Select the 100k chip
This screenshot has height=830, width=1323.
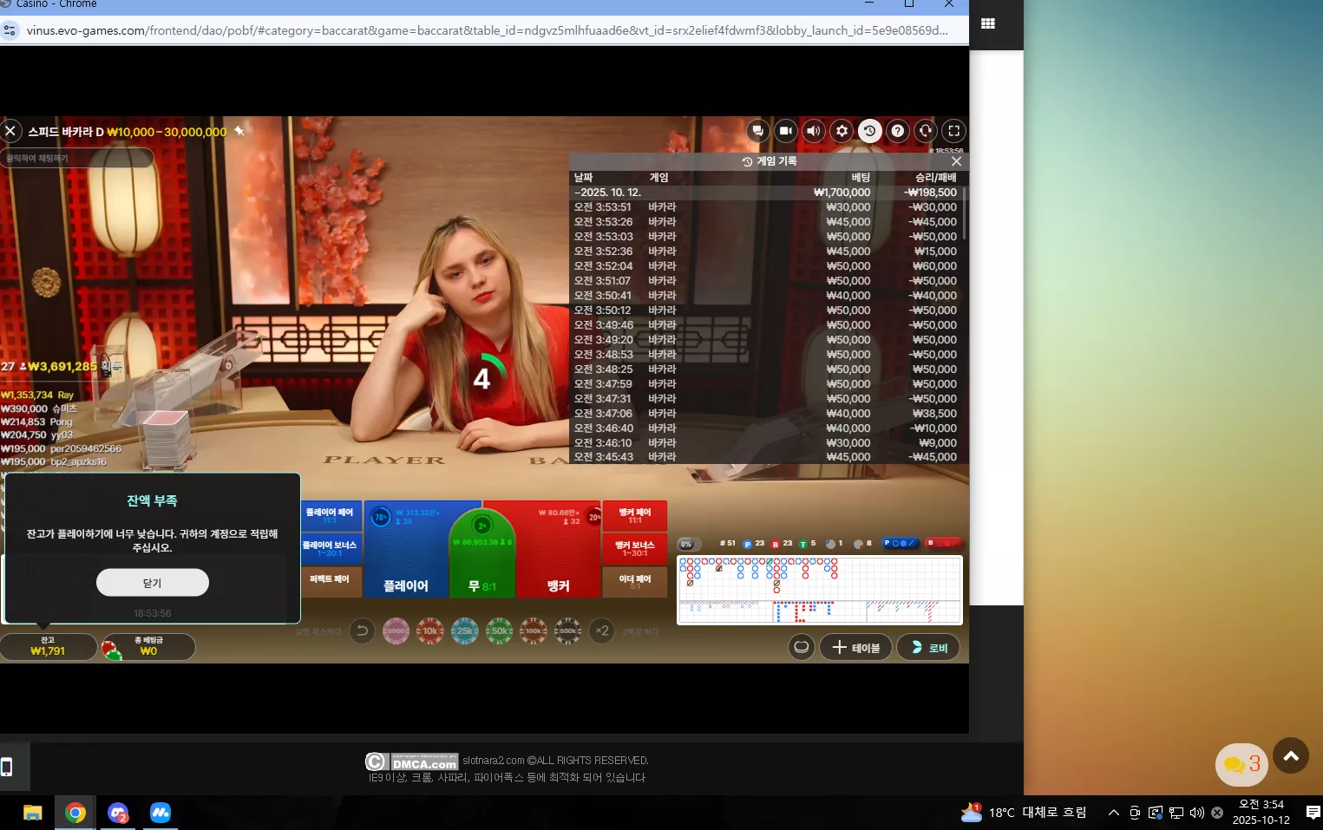(534, 631)
